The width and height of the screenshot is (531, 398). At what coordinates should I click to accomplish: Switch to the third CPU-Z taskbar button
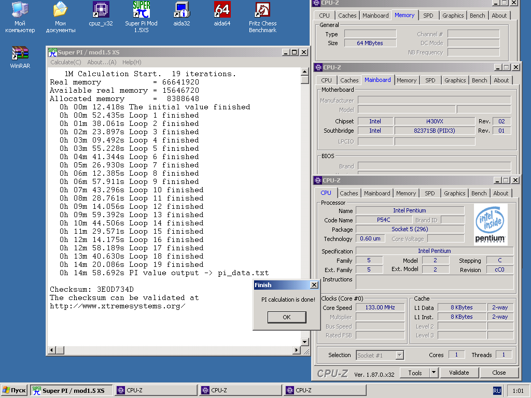pyautogui.click(x=325, y=390)
